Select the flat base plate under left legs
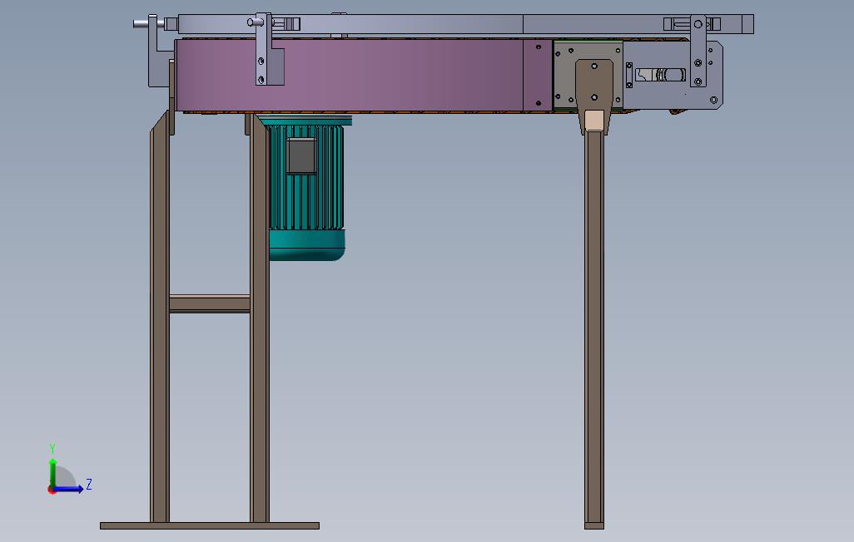 pos(210,525)
